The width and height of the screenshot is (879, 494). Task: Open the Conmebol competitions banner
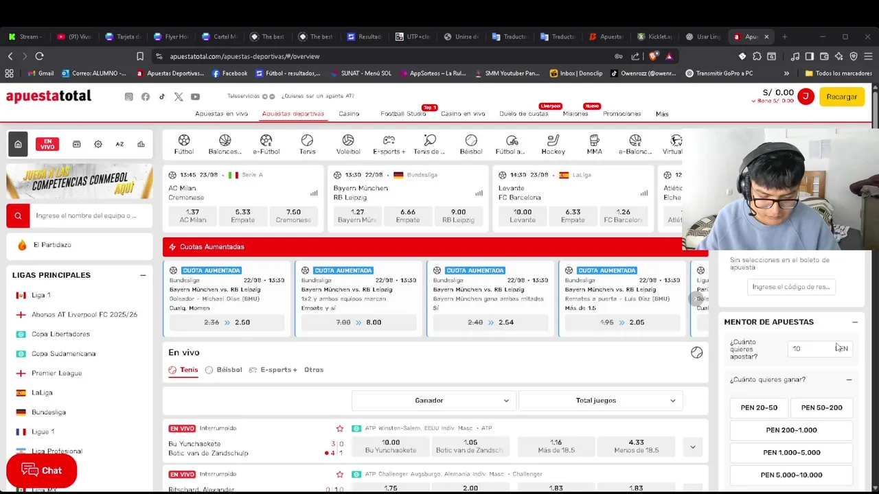point(80,181)
